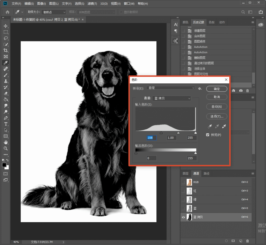Delete current channel with trash icon
The width and height of the screenshot is (266, 245).
pyautogui.click(x=248, y=241)
